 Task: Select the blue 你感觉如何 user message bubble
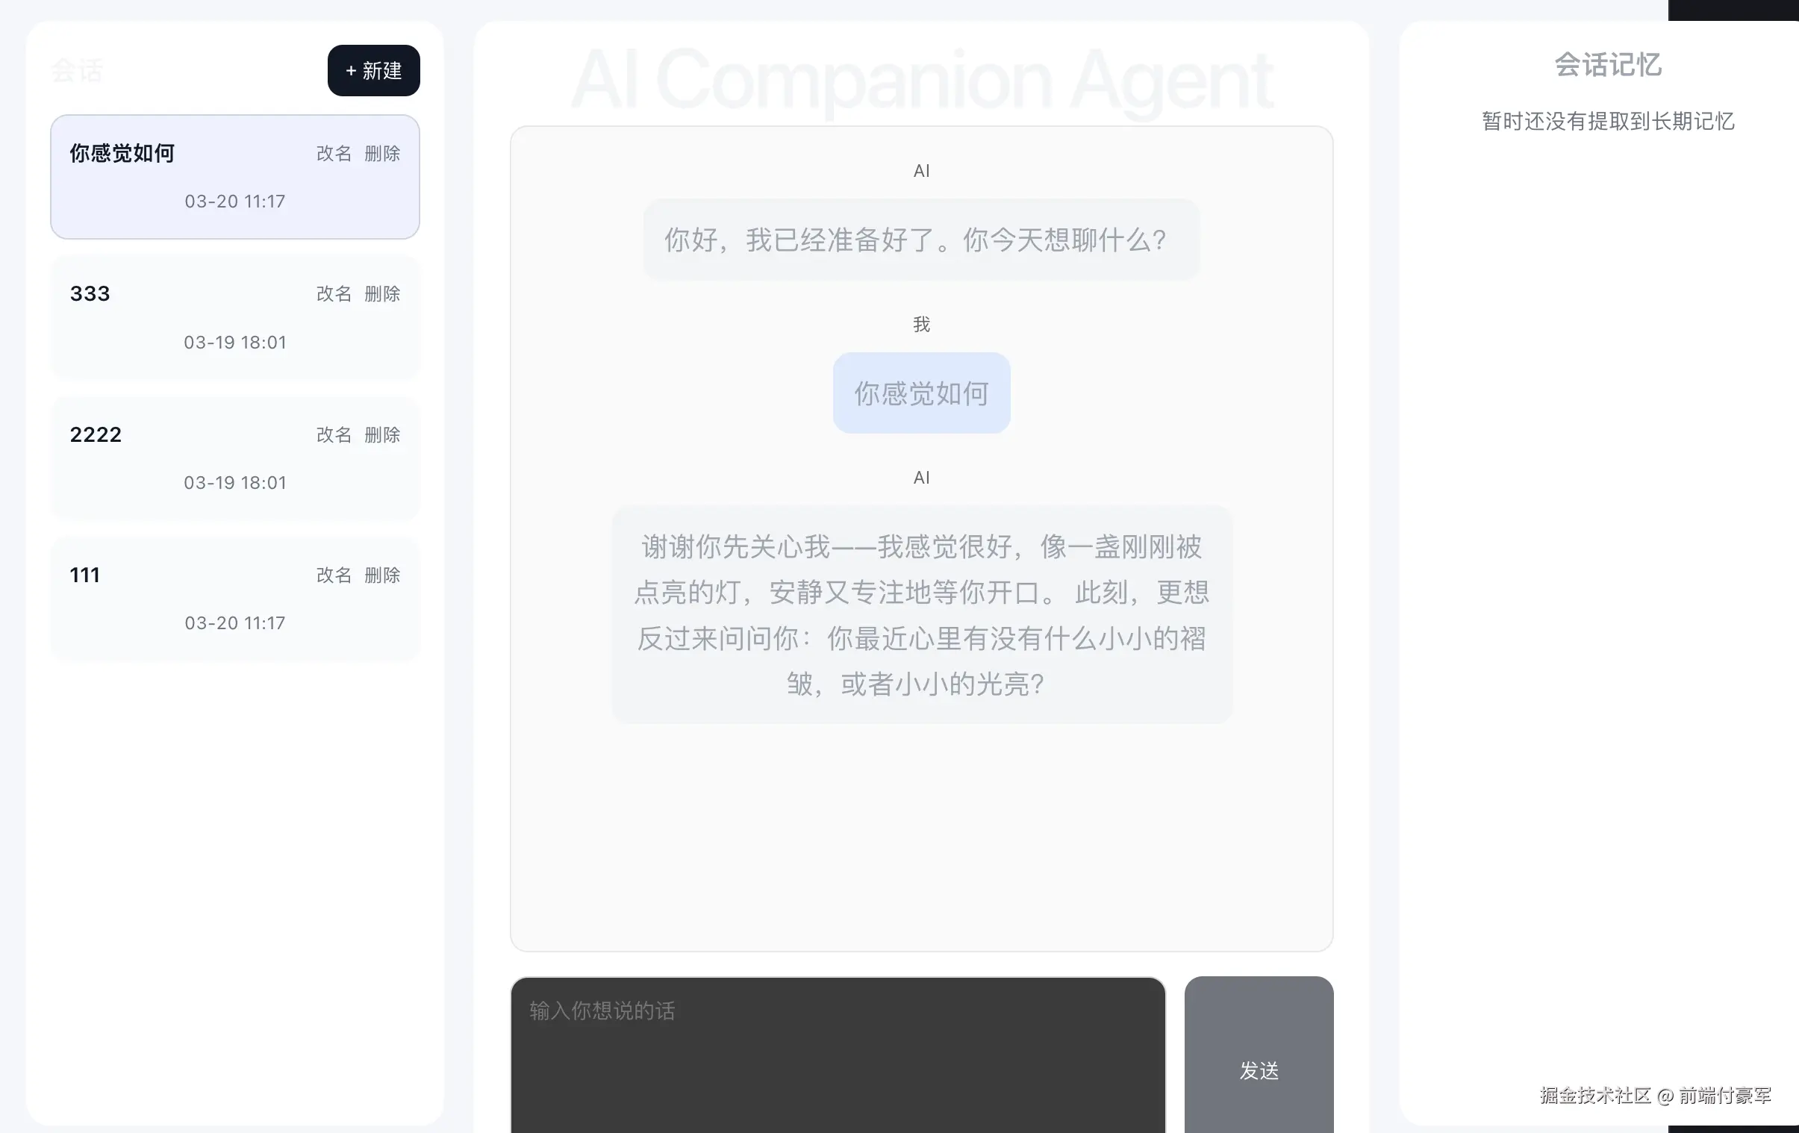pos(921,393)
